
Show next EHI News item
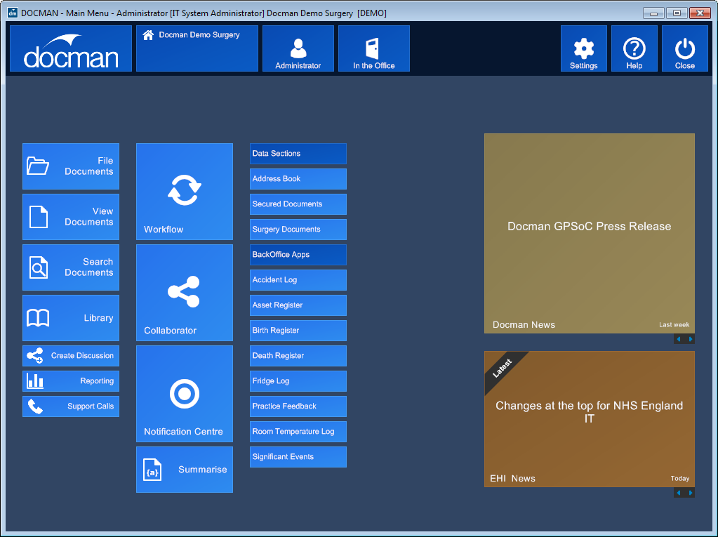(x=691, y=493)
